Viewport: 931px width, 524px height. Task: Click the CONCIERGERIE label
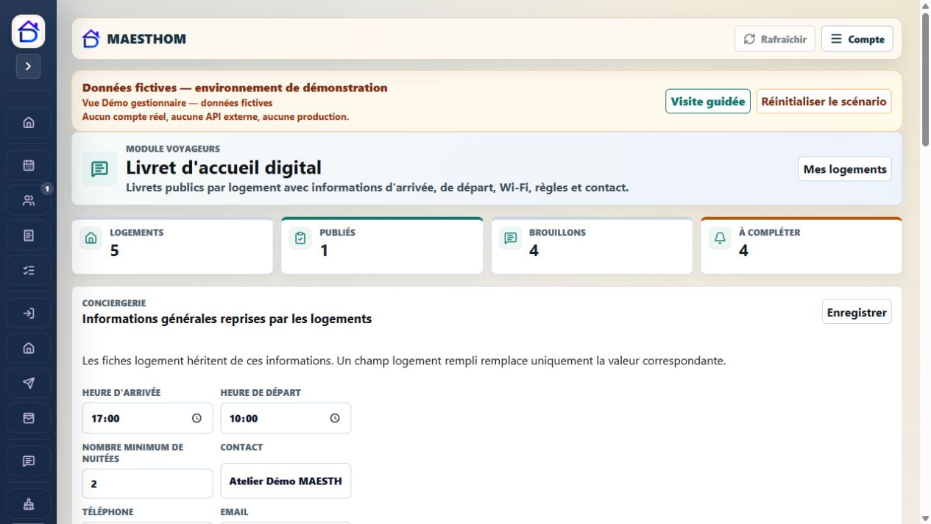pyautogui.click(x=114, y=303)
